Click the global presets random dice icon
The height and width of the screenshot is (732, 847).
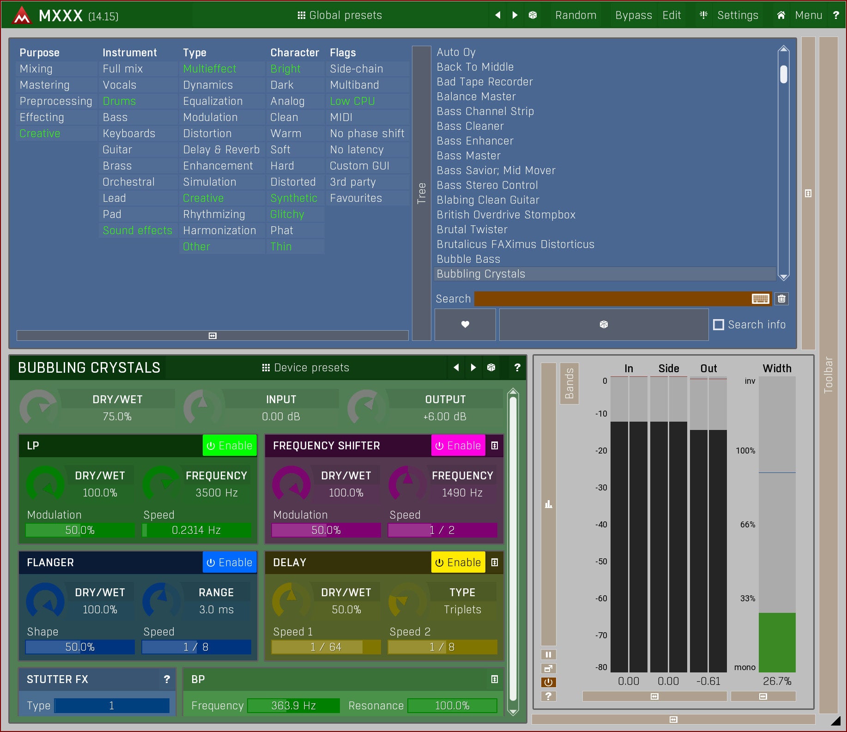(x=532, y=15)
